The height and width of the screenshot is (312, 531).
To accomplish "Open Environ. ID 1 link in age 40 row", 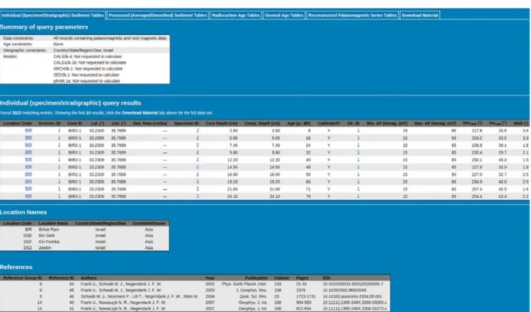I will pos(59,160).
